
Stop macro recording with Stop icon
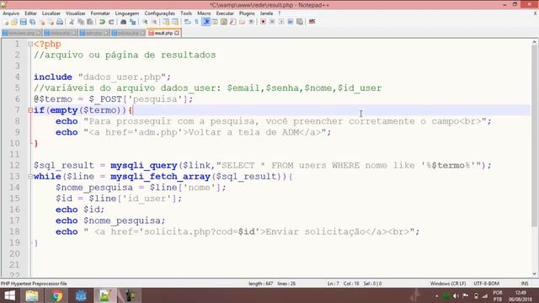click(x=272, y=22)
